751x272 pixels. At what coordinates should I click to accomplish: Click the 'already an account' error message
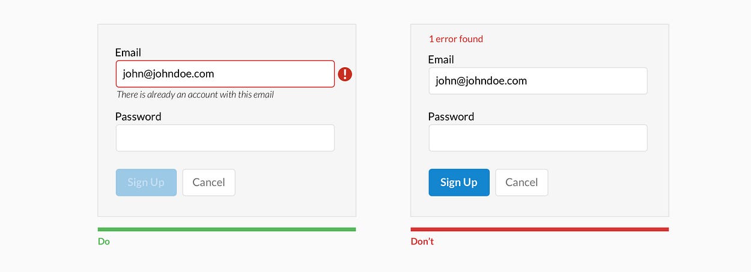coord(195,94)
